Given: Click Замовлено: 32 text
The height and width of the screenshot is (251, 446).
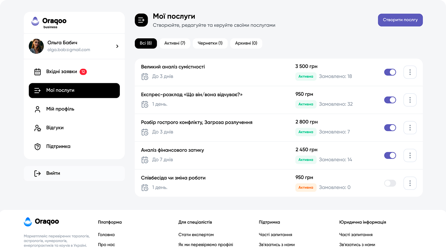Looking at the screenshot, I should click(336, 104).
